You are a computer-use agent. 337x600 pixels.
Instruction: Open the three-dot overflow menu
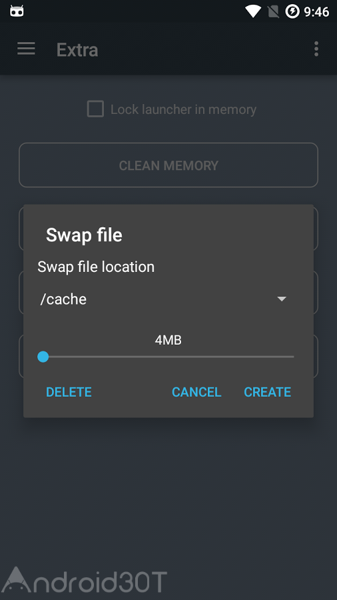click(316, 49)
